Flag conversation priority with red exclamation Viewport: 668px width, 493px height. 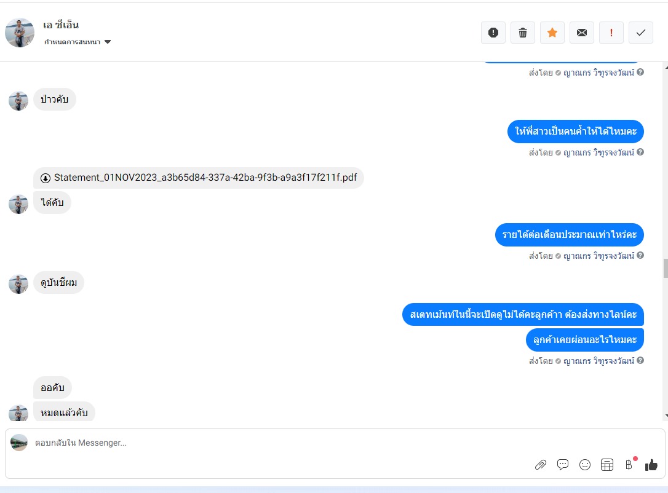[611, 33]
